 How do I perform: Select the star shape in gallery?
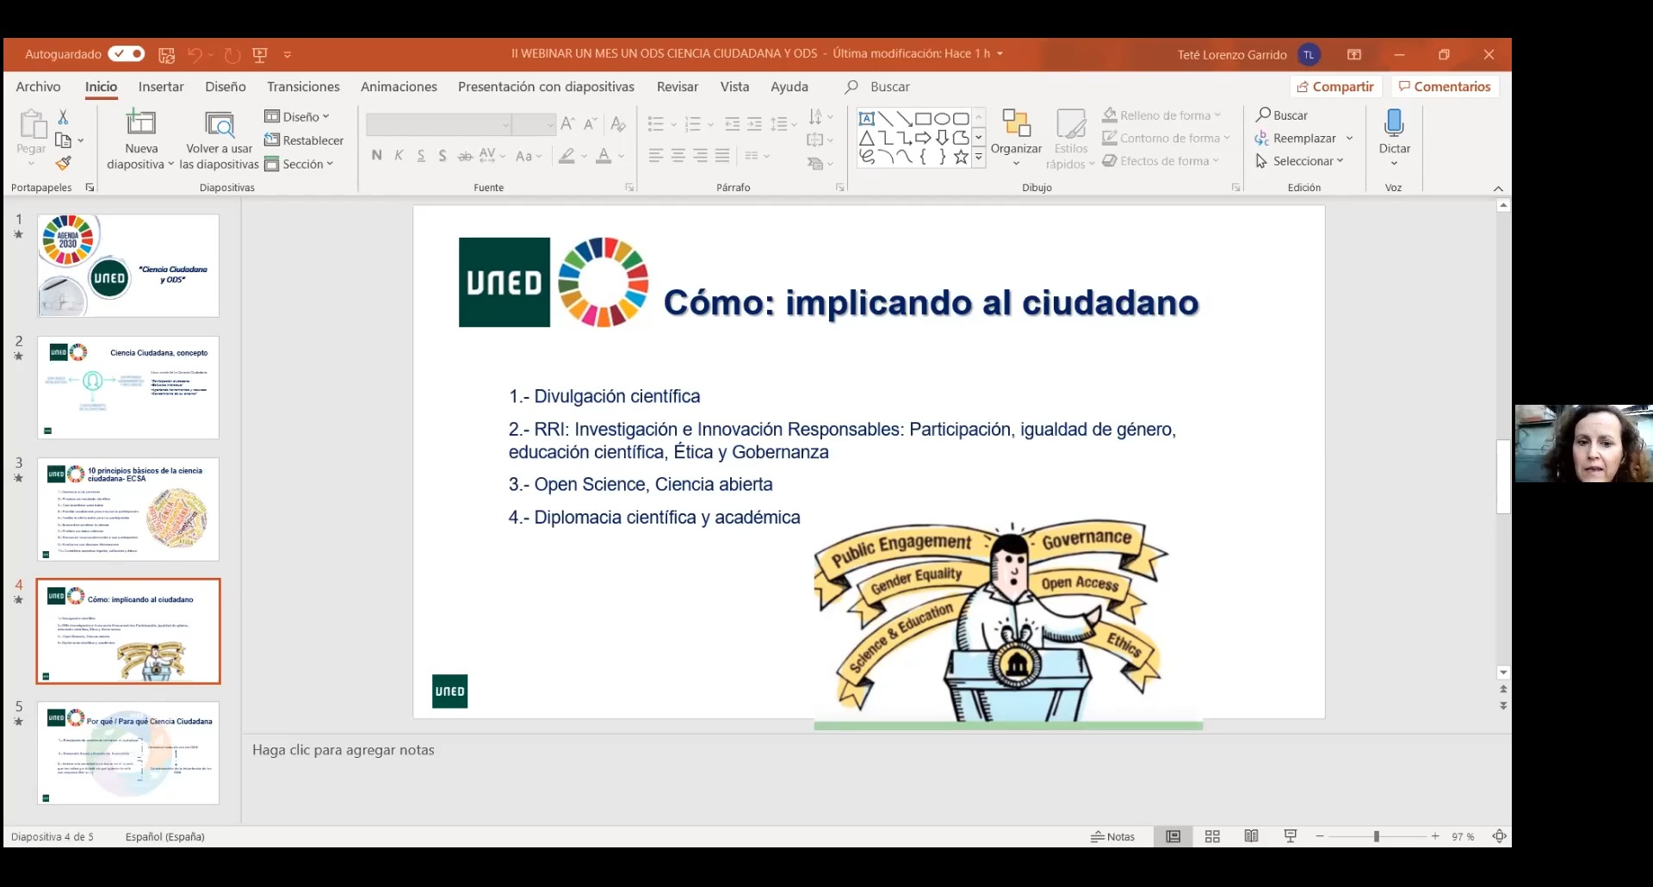tap(961, 157)
